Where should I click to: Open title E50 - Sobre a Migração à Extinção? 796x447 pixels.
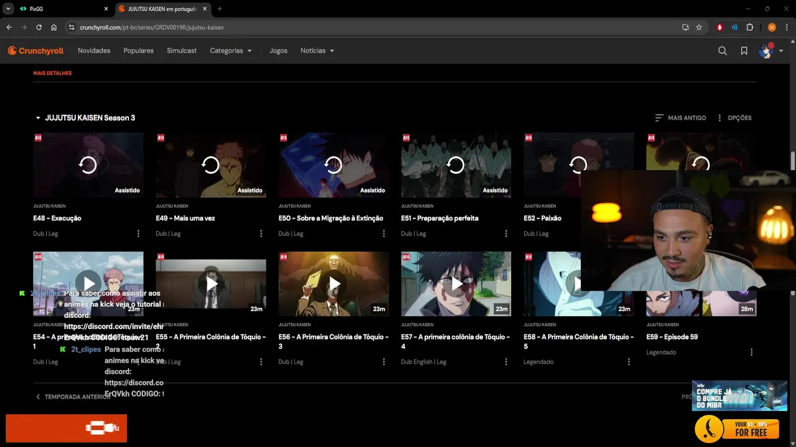331,219
